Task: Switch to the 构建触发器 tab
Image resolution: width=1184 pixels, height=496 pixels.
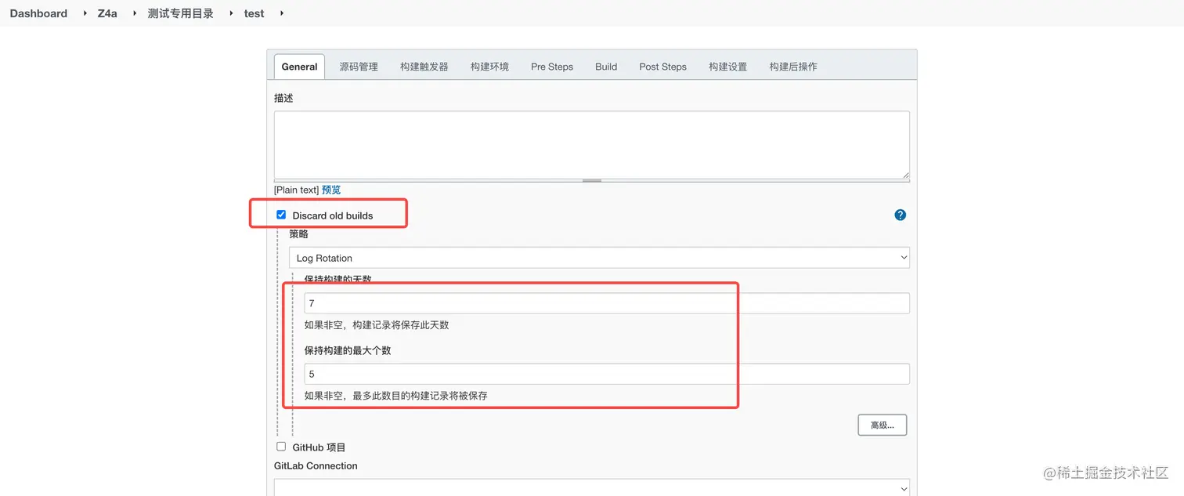Action: pos(424,67)
